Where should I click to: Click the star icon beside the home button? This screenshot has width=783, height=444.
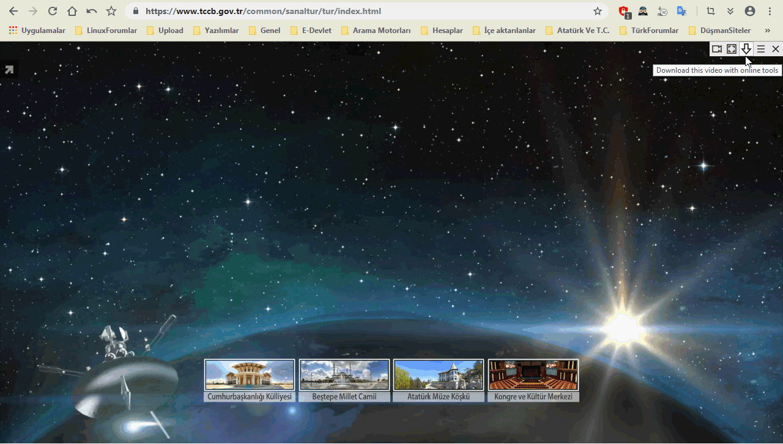pyautogui.click(x=111, y=11)
